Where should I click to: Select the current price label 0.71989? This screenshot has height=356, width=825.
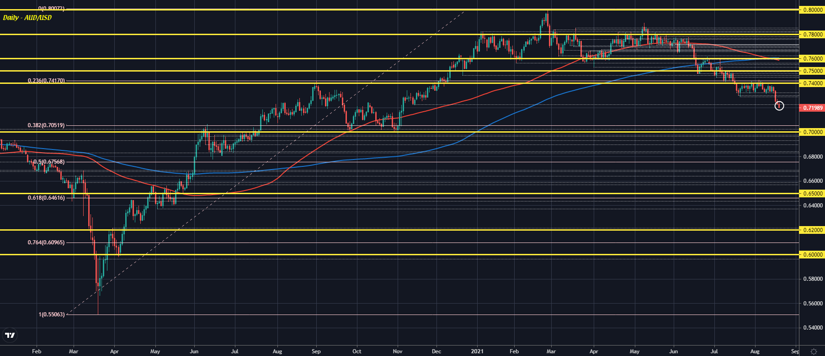[812, 108]
